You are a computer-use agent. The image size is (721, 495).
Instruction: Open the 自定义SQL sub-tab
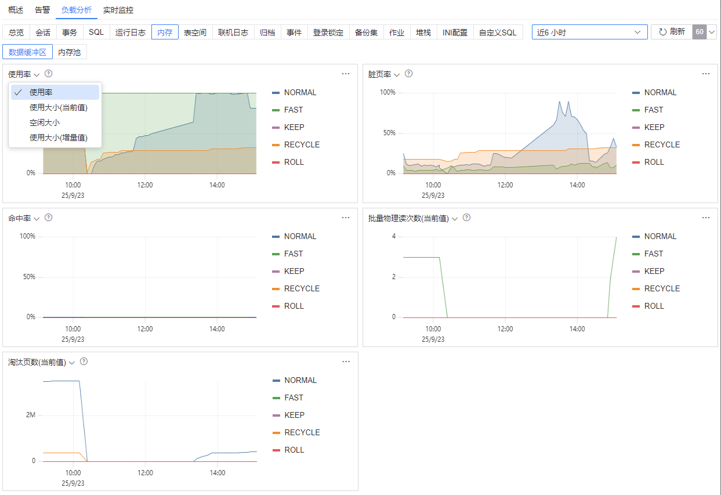tap(498, 32)
